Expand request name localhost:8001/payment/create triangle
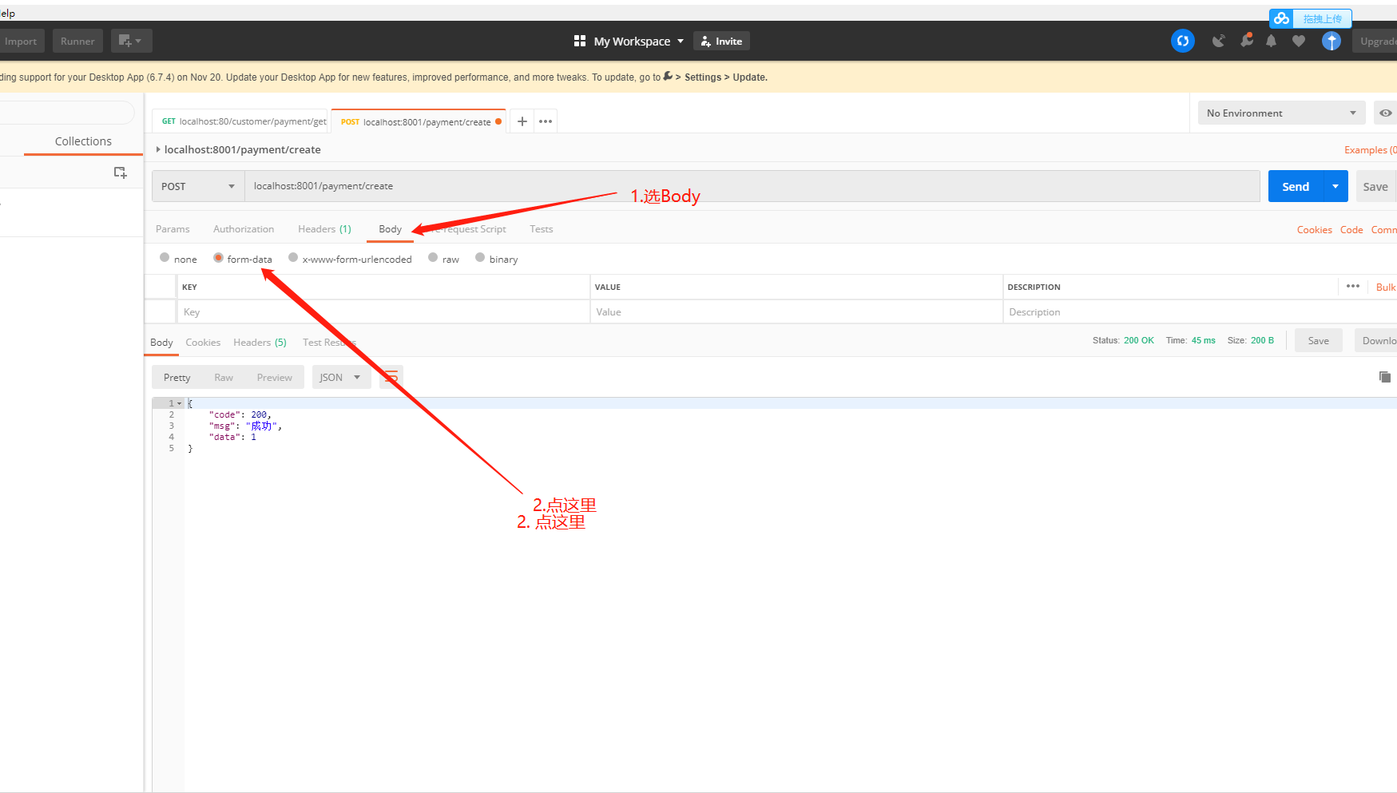The height and width of the screenshot is (793, 1397). [158, 149]
